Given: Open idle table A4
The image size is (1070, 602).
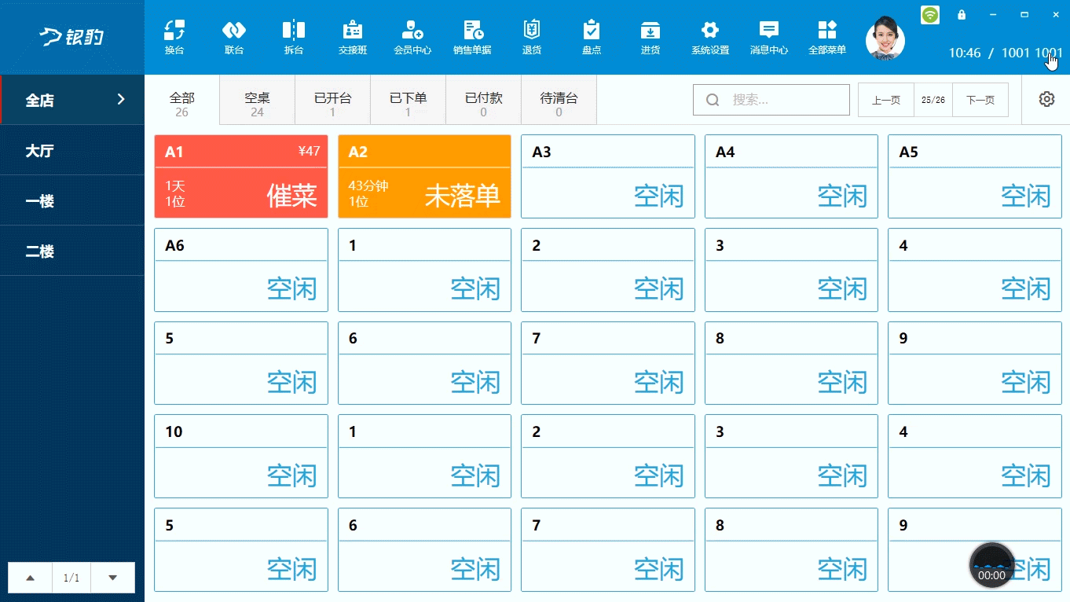Looking at the screenshot, I should (x=791, y=176).
